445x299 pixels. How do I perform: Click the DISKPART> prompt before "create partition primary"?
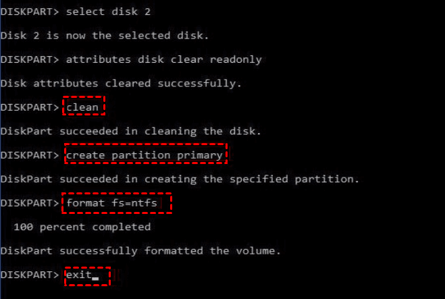(30, 155)
